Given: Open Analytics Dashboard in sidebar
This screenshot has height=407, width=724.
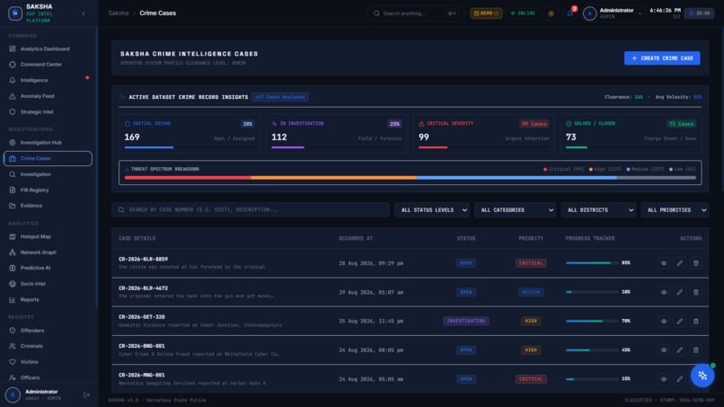Looking at the screenshot, I should coord(48,49).
